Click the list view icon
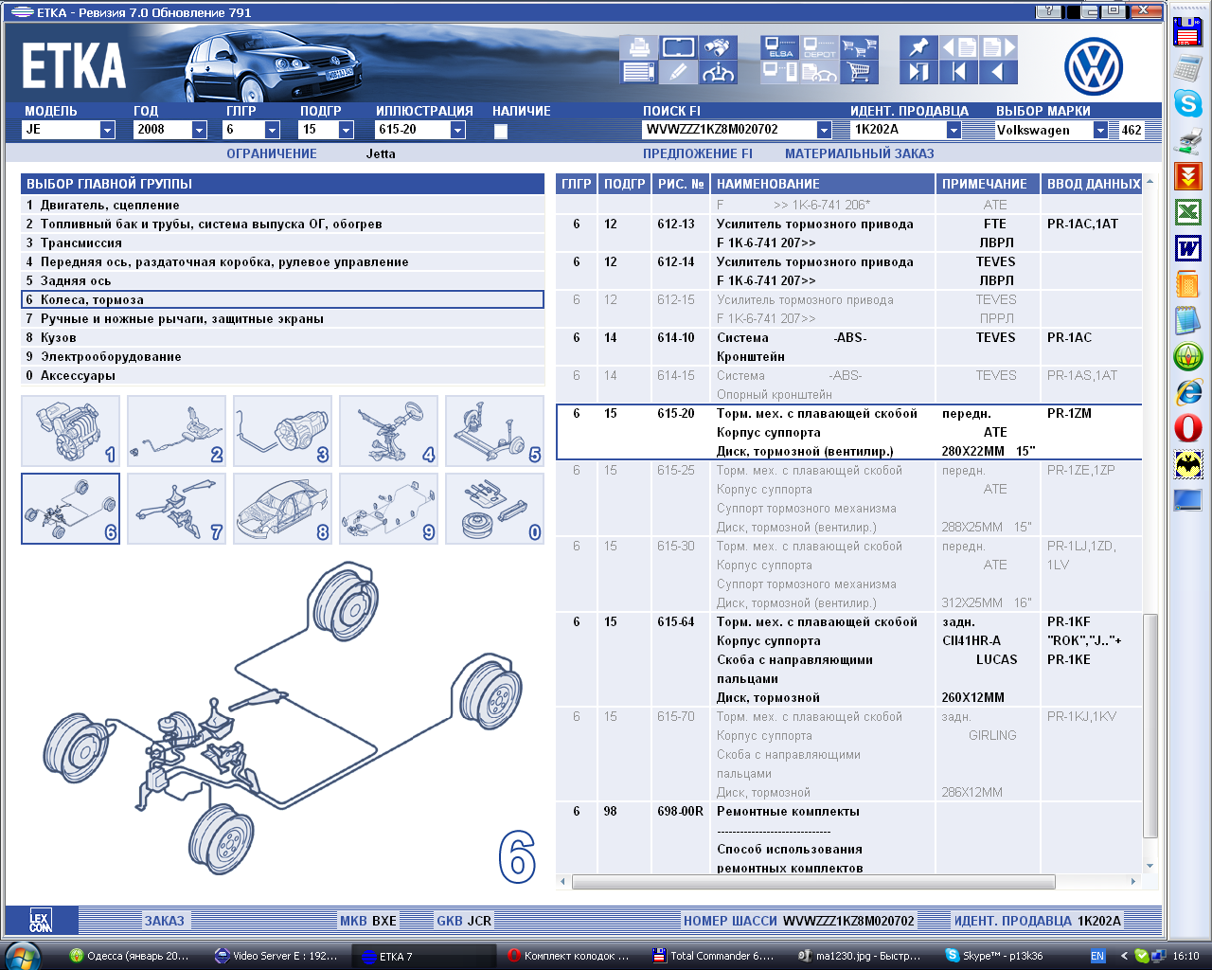 pyautogui.click(x=639, y=72)
